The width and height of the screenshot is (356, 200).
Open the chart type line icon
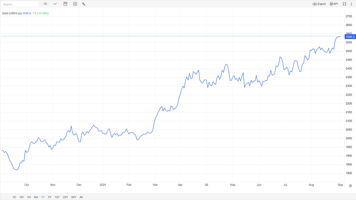[x=55, y=4]
